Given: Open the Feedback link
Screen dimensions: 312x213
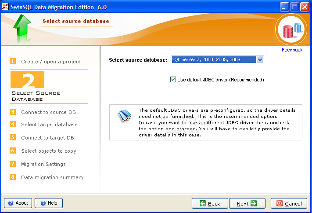Looking at the screenshot, I should click(x=292, y=50).
